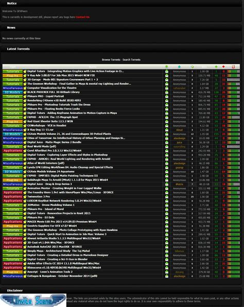Open Cities of Tomorrow torrent link
The image size is (244, 307).
[76, 138]
